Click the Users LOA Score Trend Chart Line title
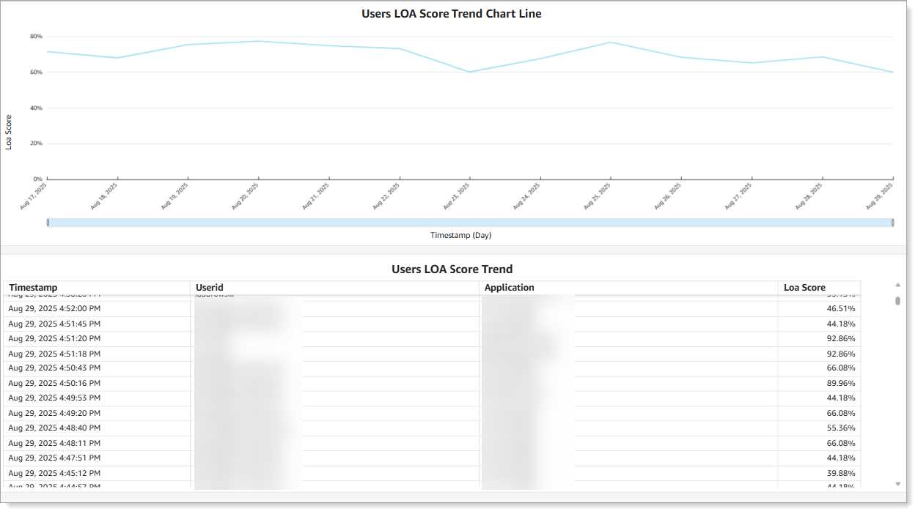This screenshot has height=514, width=918. pyautogui.click(x=452, y=13)
